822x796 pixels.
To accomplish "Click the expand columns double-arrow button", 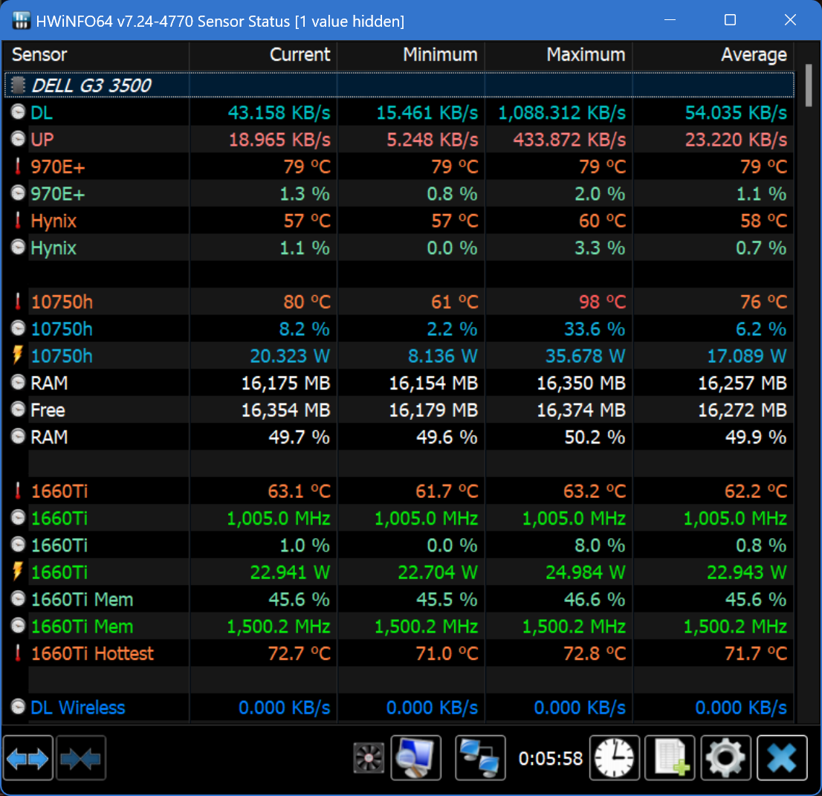I will [27, 758].
